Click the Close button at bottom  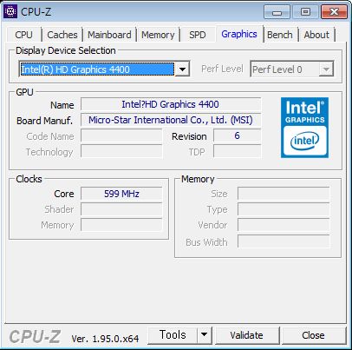(x=313, y=335)
